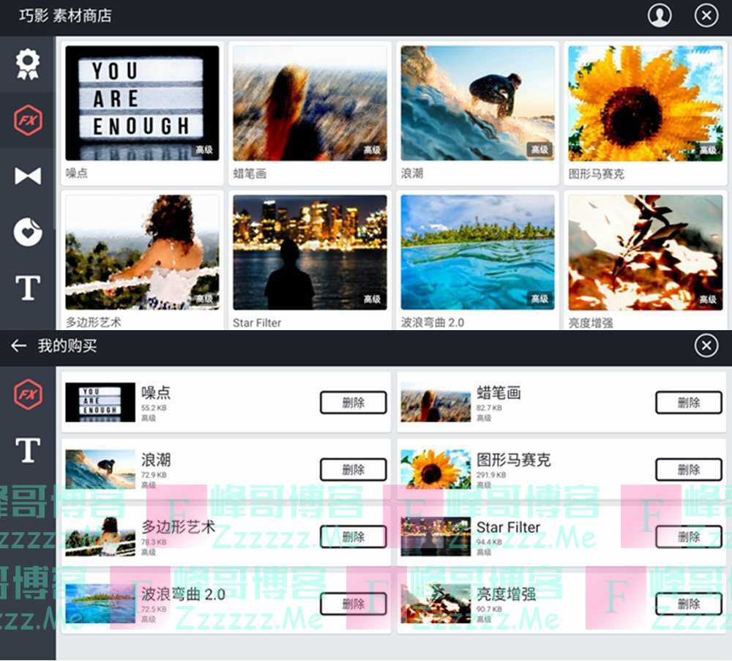Open the account profile icon
This screenshot has width=732, height=661.
pyautogui.click(x=660, y=16)
